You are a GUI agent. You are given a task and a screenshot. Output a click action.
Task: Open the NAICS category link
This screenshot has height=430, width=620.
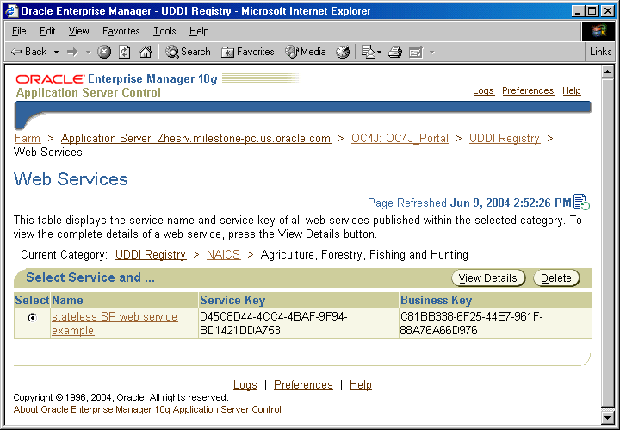[x=223, y=255]
